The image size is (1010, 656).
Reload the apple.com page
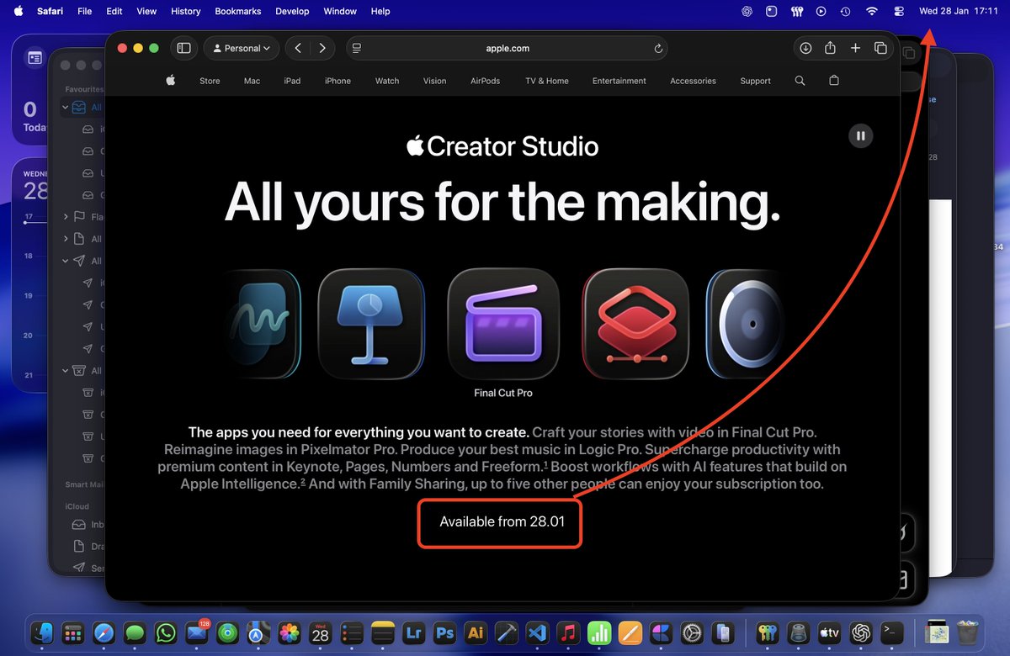pos(658,49)
